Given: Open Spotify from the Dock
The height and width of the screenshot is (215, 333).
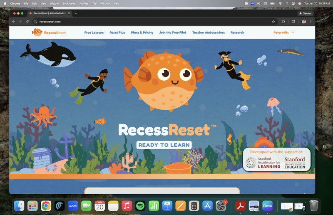Looking at the screenshot, I should [x=140, y=206].
